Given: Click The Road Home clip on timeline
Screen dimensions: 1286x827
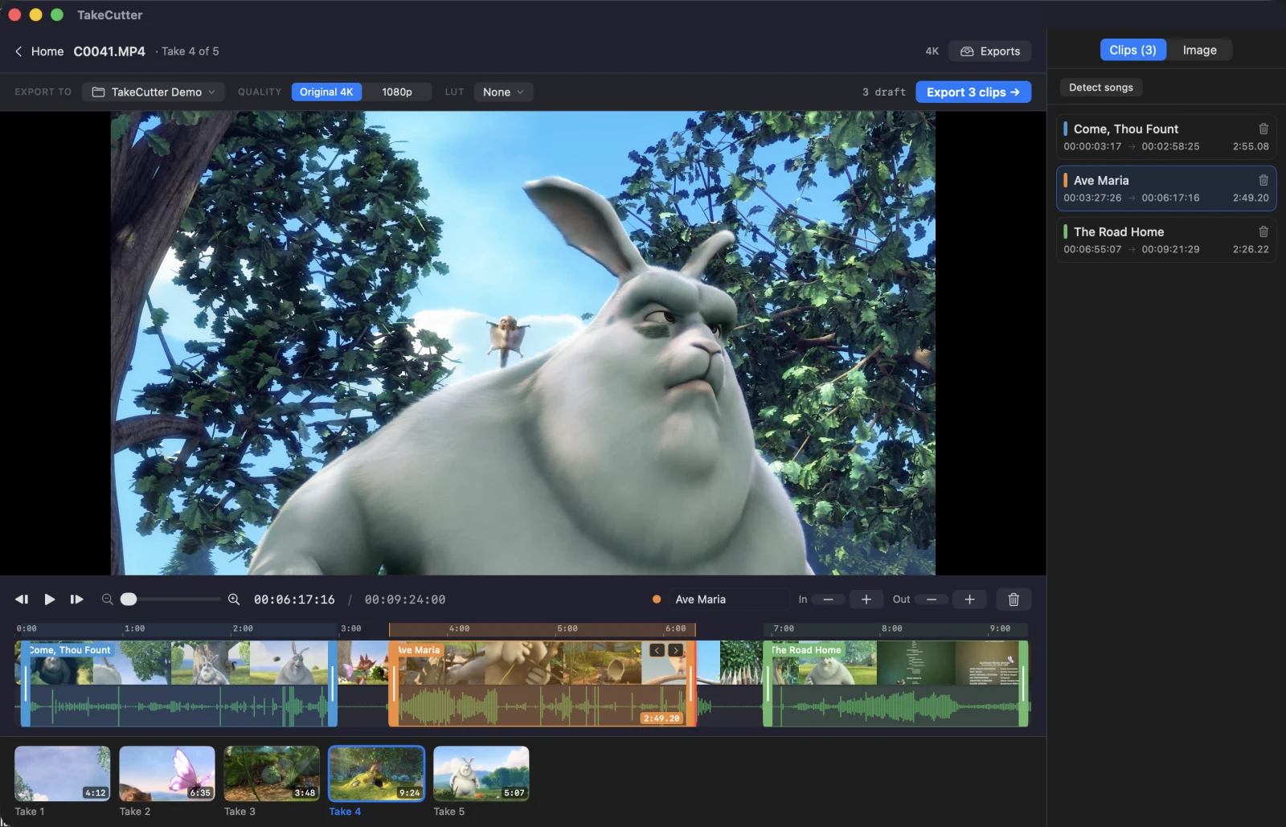Looking at the screenshot, I should point(895,683).
